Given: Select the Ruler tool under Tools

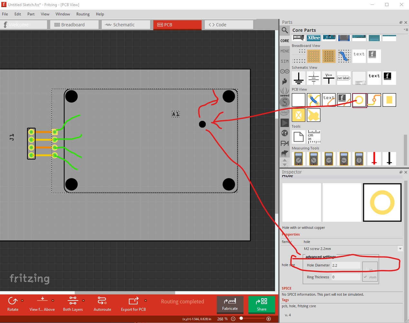Looking at the screenshot, I should coord(314,137).
